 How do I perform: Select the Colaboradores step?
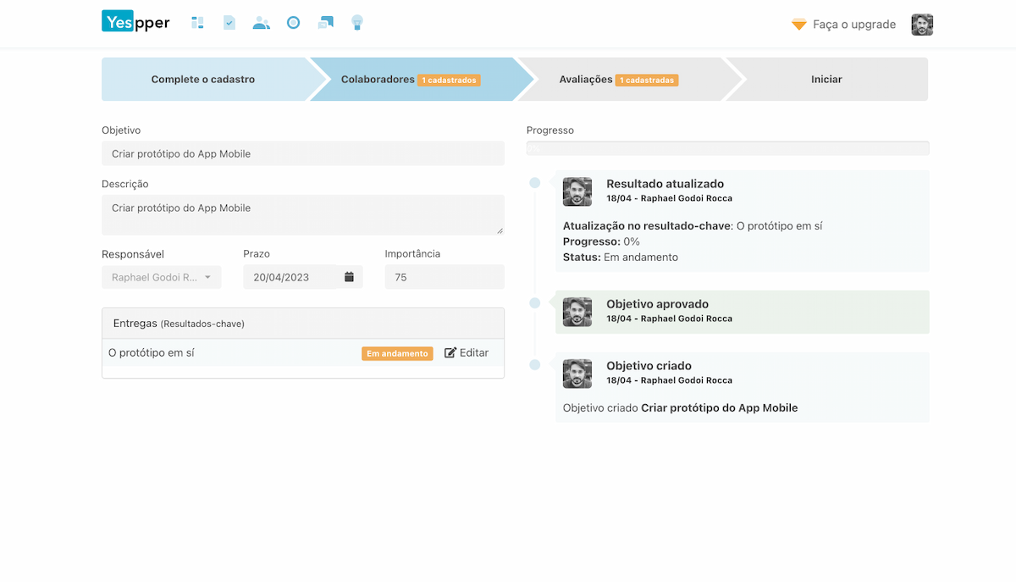click(x=411, y=80)
